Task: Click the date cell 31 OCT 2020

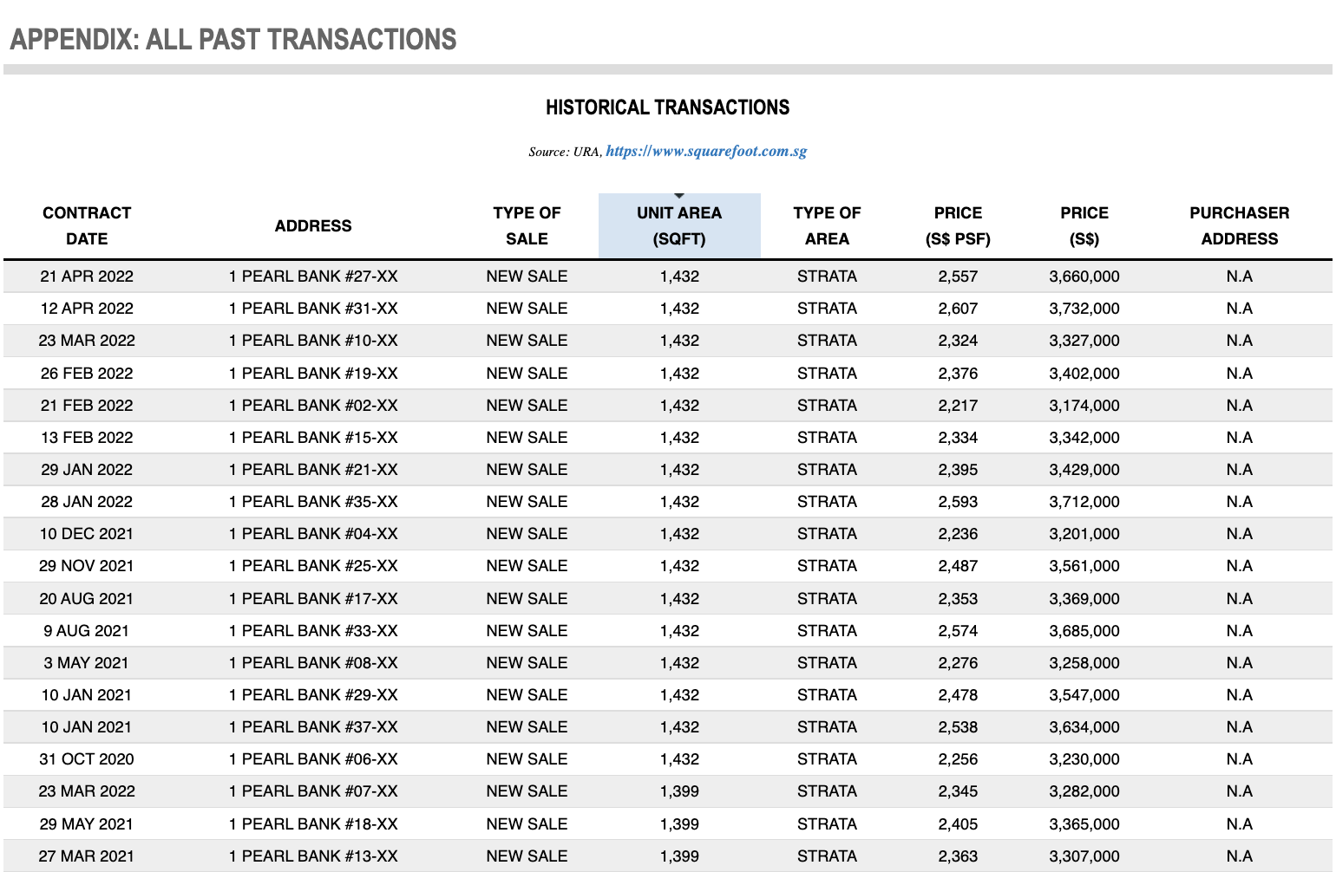Action: click(x=87, y=759)
